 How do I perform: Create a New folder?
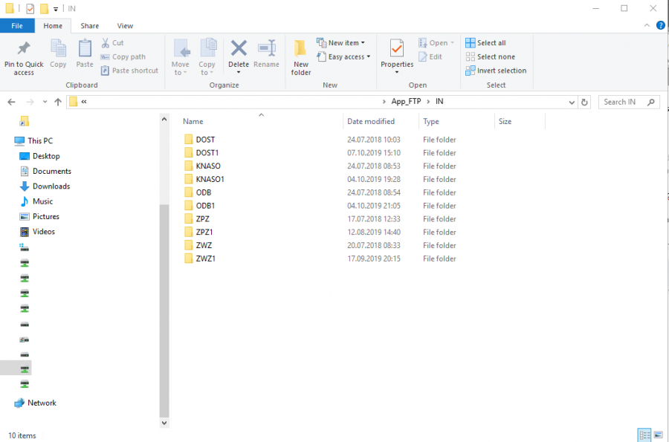coord(301,57)
